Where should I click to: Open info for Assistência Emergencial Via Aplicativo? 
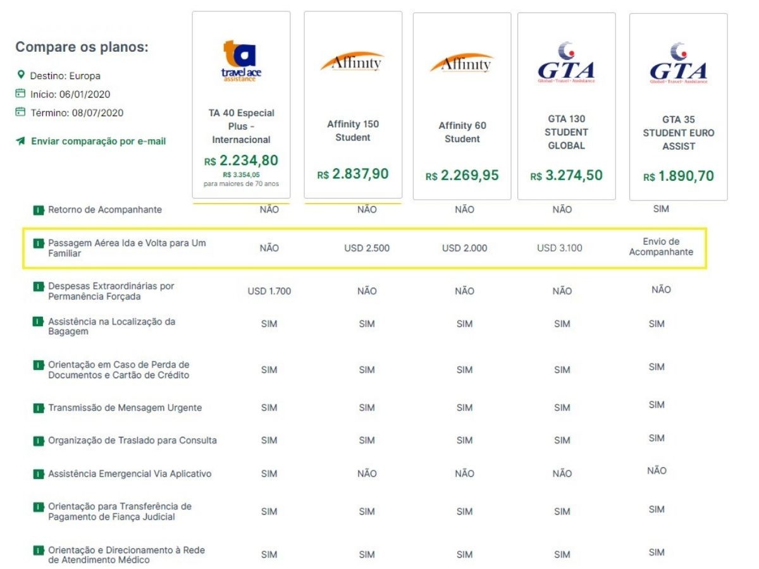pos(39,474)
